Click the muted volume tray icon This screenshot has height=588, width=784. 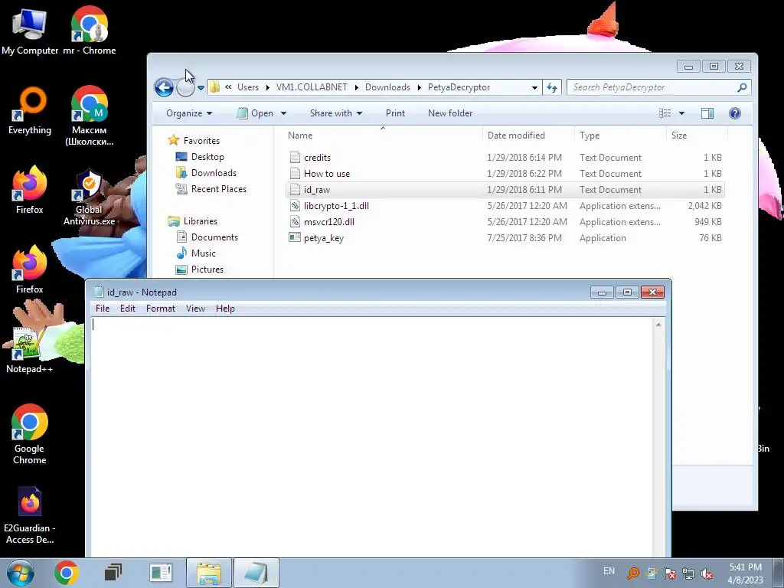point(707,573)
